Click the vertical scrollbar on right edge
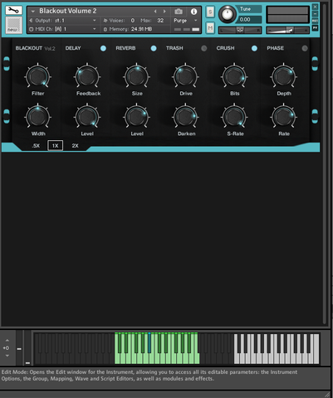The height and width of the screenshot is (398, 333). tap(325, 163)
